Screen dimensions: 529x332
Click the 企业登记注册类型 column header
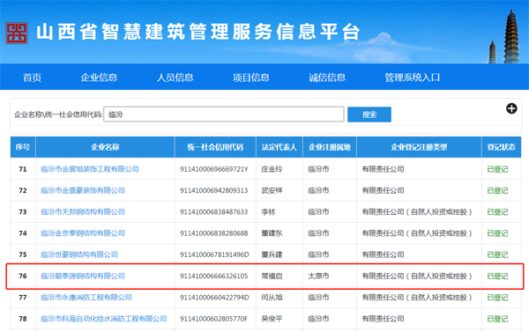click(x=419, y=147)
